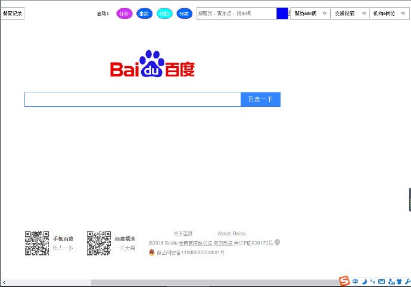Open the 百度糯米 link text

point(125,239)
